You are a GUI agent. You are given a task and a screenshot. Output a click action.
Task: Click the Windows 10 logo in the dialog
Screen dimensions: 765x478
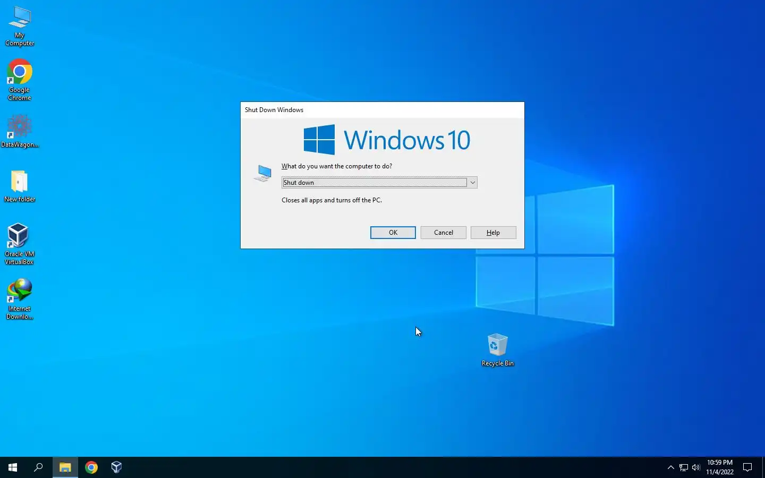pos(387,140)
